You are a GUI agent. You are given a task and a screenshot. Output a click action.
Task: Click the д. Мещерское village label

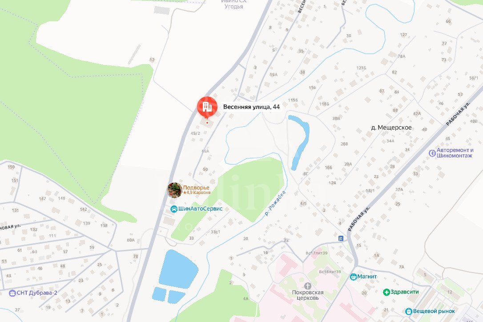[x=391, y=127]
